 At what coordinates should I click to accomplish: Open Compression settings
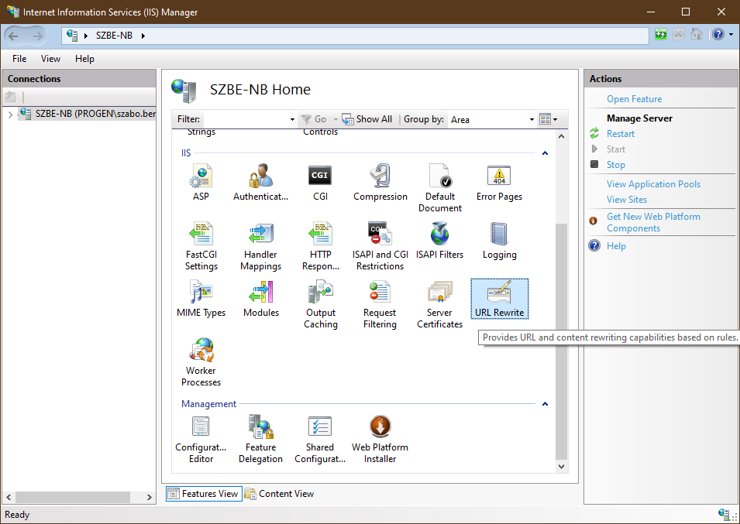380,183
